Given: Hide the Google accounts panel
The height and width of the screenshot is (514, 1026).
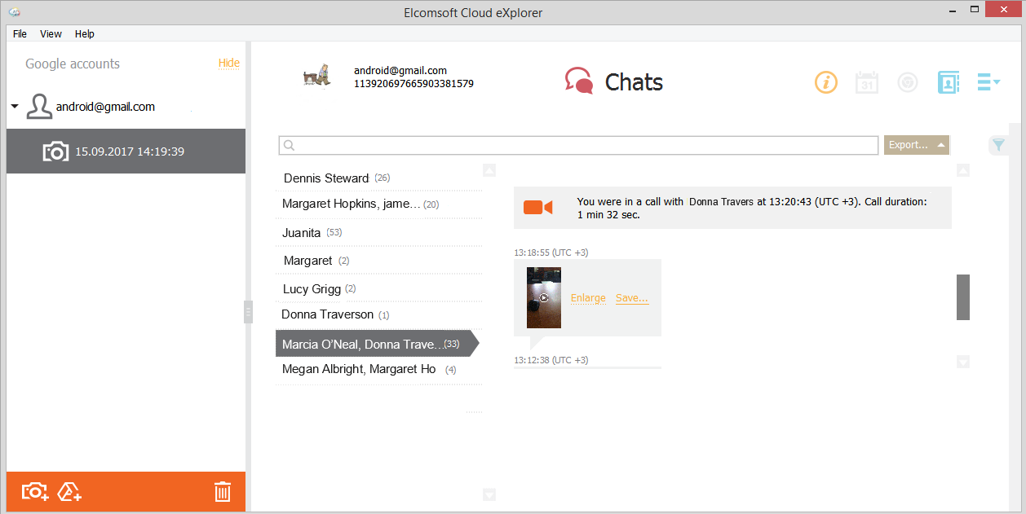Looking at the screenshot, I should pos(228,64).
